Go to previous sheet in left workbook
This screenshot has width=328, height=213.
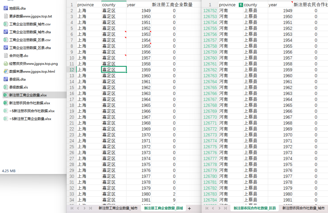pos(78,208)
